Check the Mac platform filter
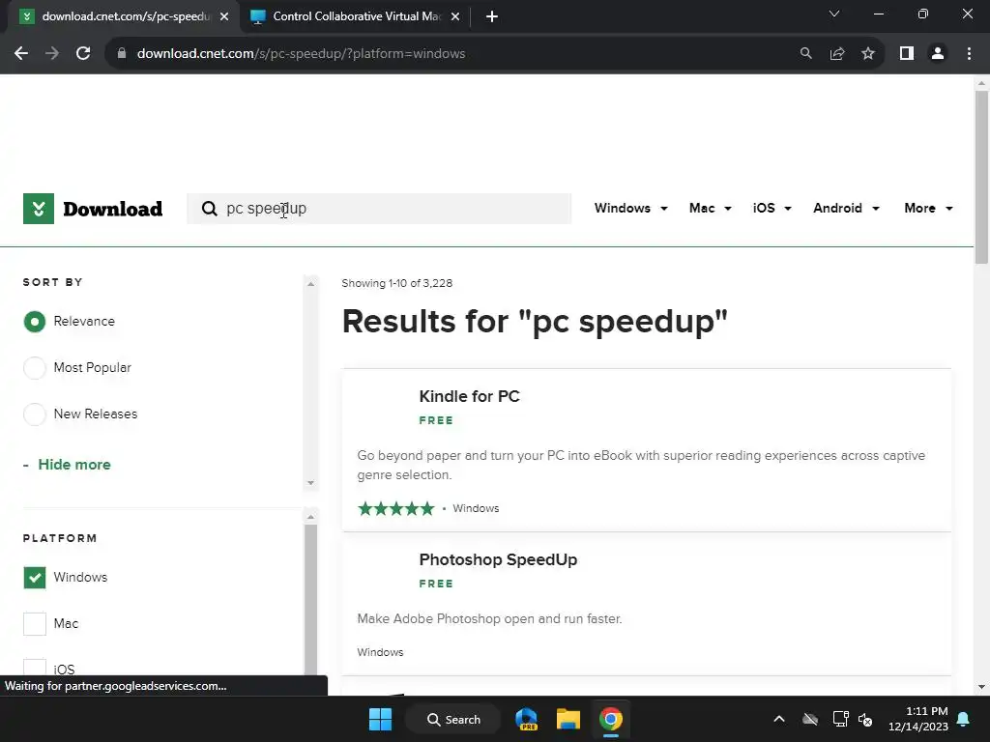Screen dimensions: 990x742 (x=35, y=624)
